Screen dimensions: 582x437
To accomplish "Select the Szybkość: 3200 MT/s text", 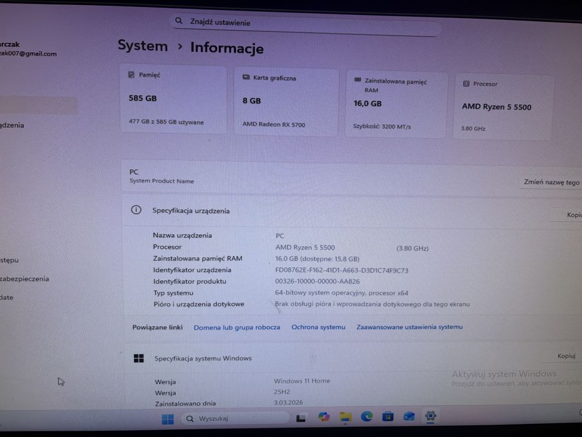I will tap(382, 126).
